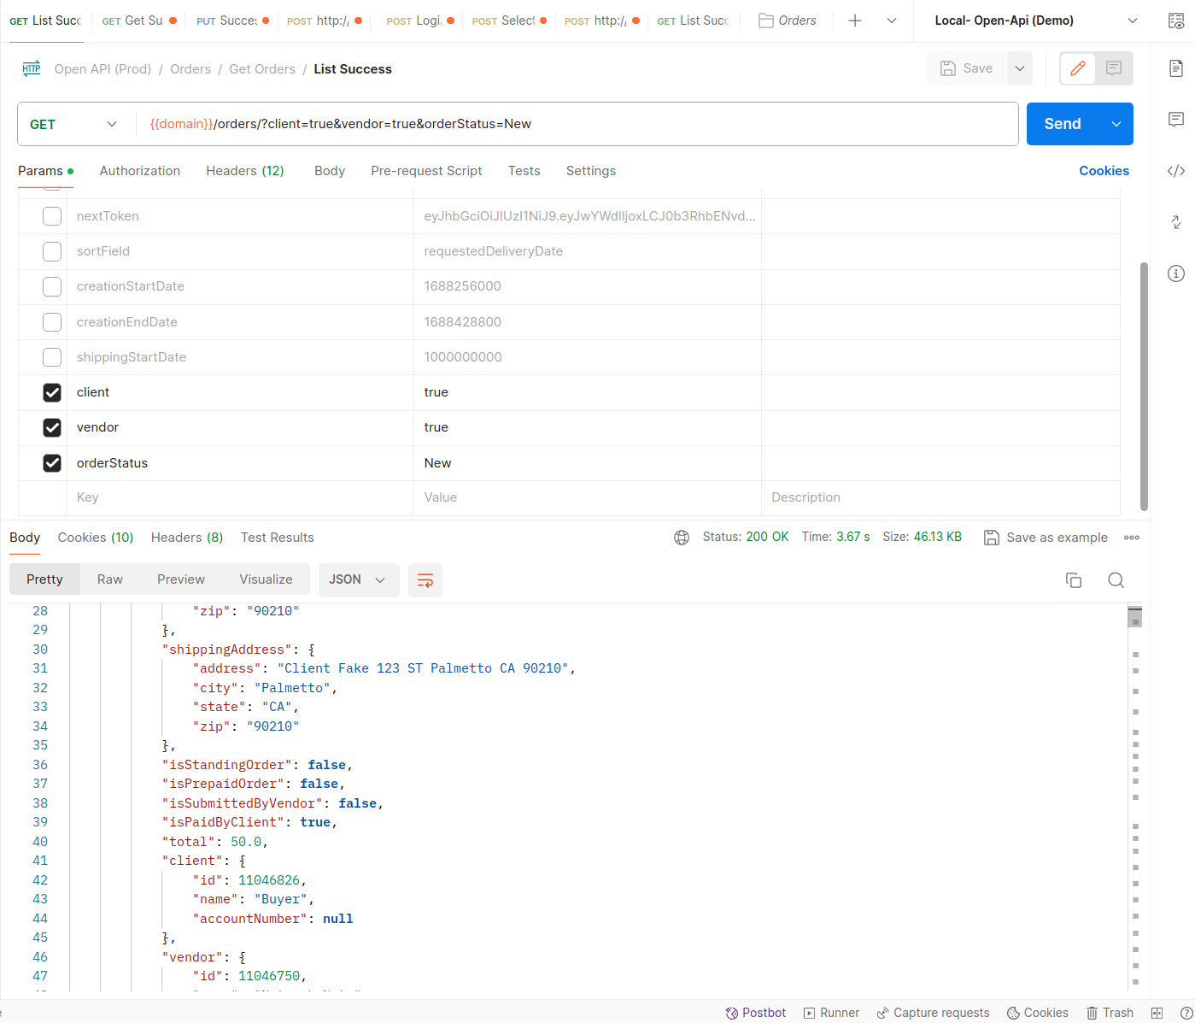
Task: Switch to Preview response view
Action: coord(181,579)
